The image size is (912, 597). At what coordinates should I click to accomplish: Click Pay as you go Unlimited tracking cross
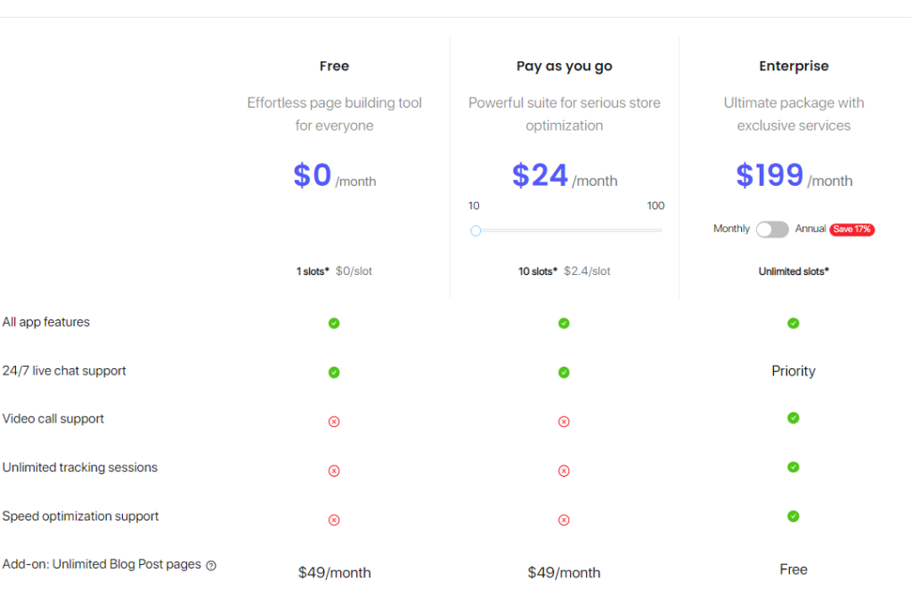tap(564, 471)
